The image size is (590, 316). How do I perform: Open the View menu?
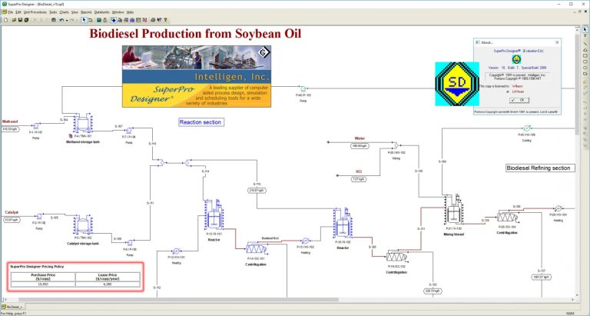tap(75, 12)
